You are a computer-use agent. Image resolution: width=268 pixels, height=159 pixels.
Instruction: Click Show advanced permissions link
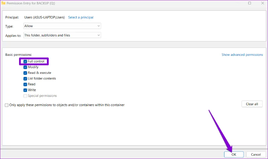click(242, 55)
